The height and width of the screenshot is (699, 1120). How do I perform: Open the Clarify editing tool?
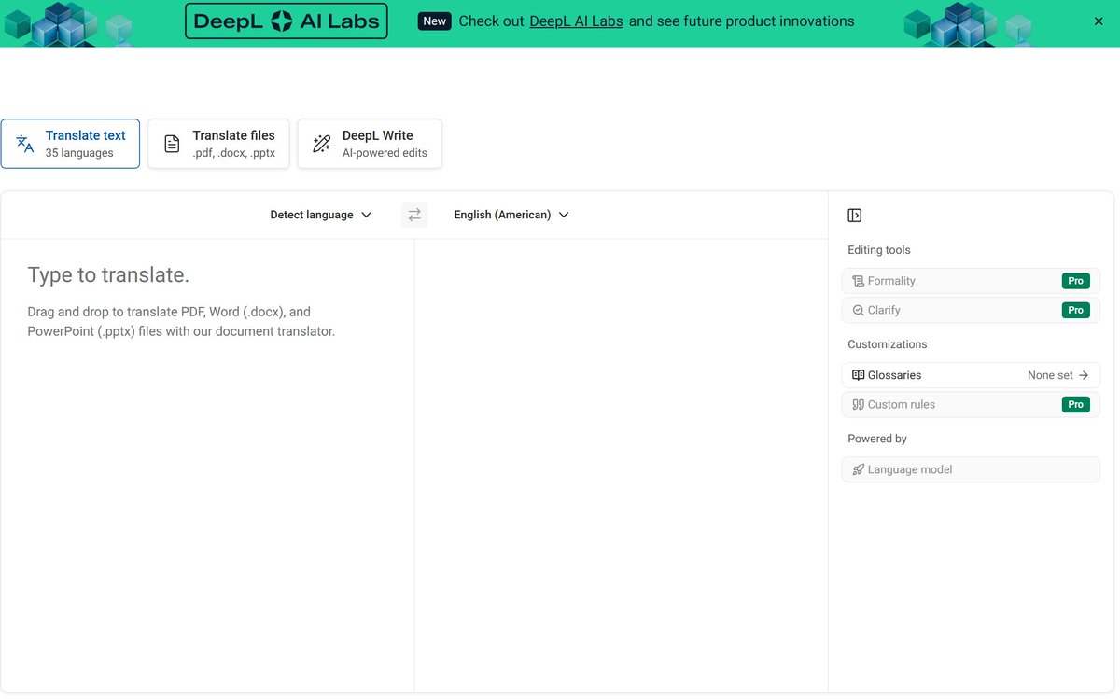pyautogui.click(x=971, y=310)
